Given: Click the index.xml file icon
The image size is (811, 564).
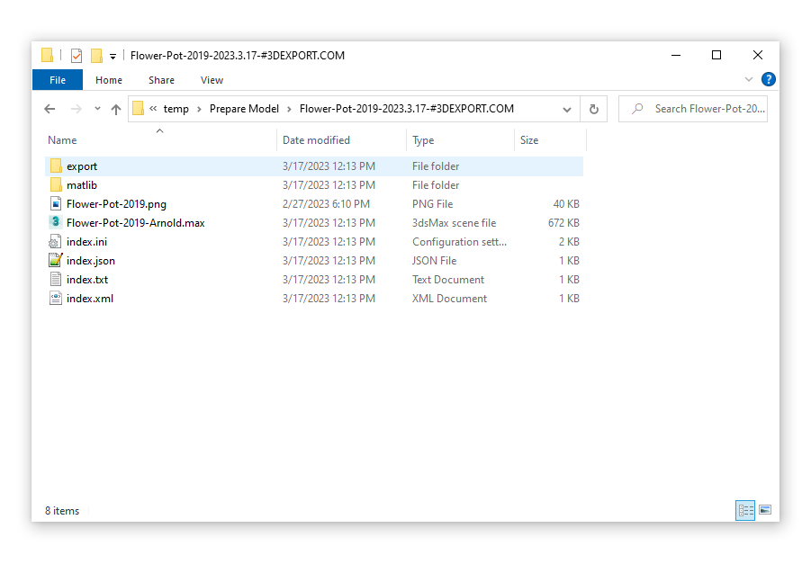Looking at the screenshot, I should tap(55, 299).
